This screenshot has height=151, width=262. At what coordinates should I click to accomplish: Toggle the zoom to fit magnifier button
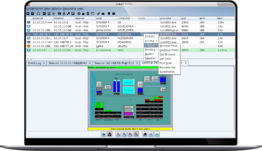tap(136, 134)
